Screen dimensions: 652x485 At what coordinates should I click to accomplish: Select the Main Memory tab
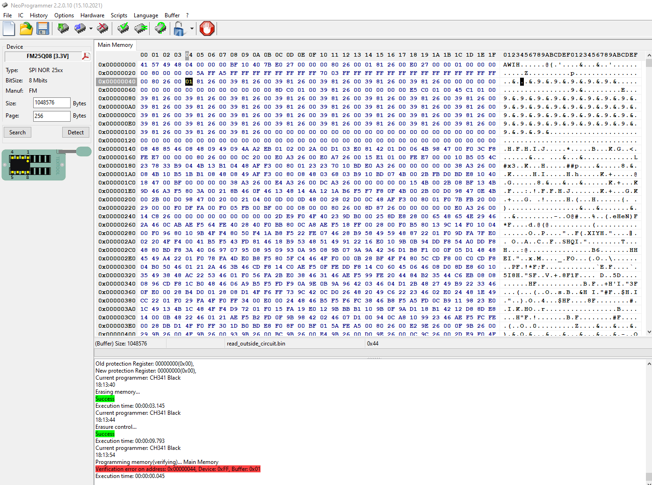(116, 45)
